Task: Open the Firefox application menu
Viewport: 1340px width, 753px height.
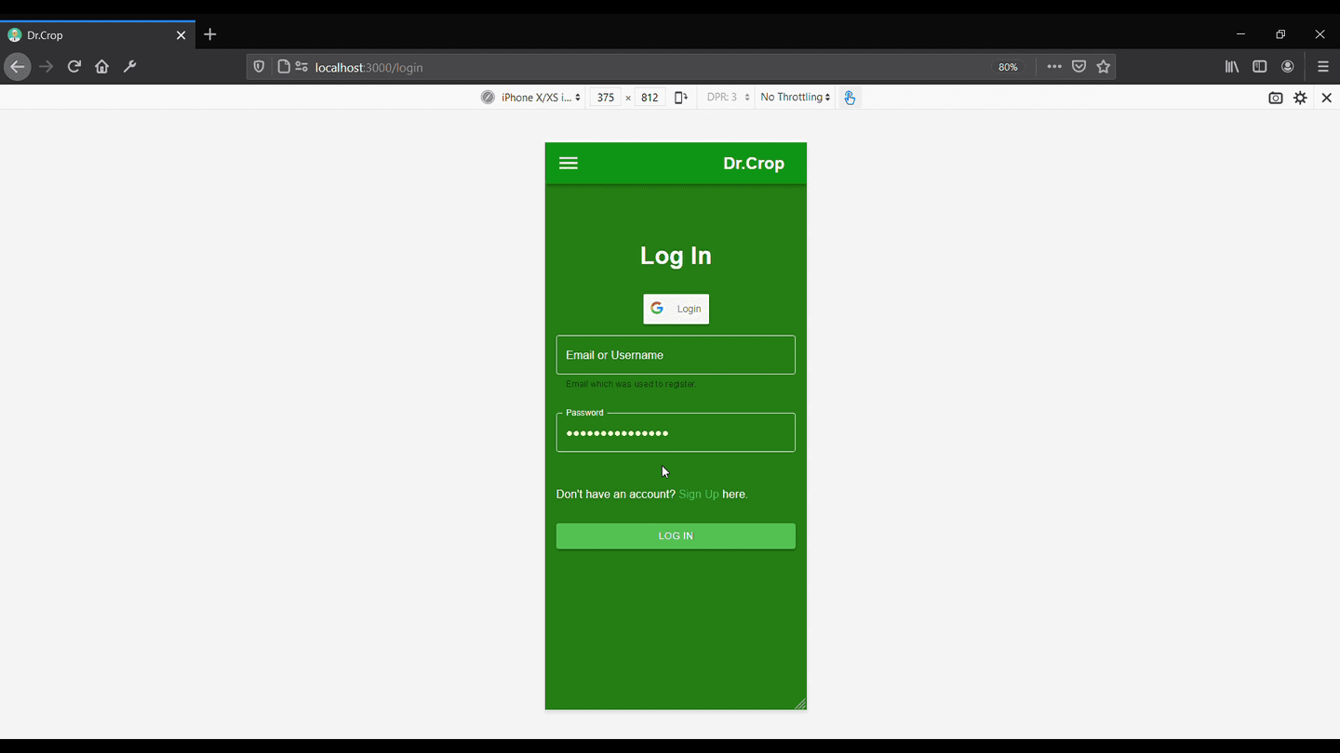Action: pyautogui.click(x=1323, y=67)
